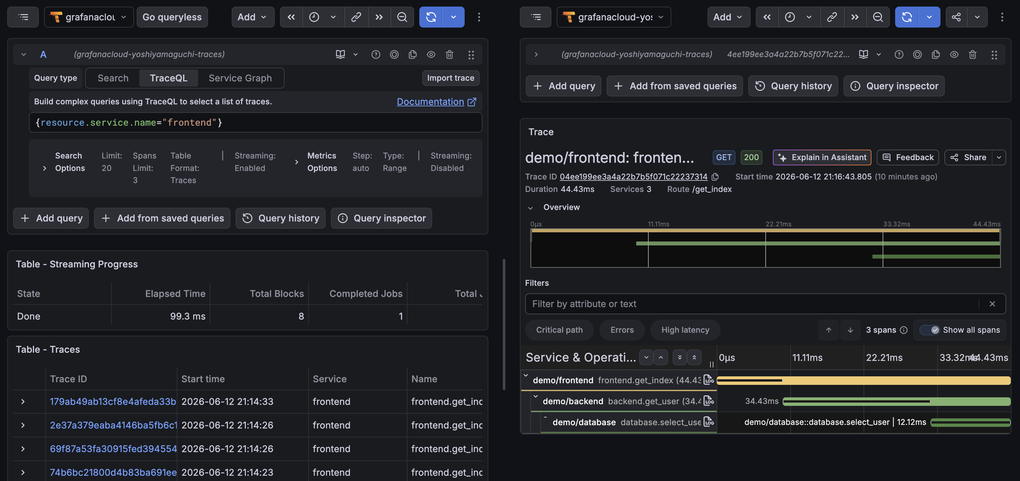Open trace 2e37a379eaba4146ba5fb6c1 link
The image size is (1020, 481).
coord(113,425)
